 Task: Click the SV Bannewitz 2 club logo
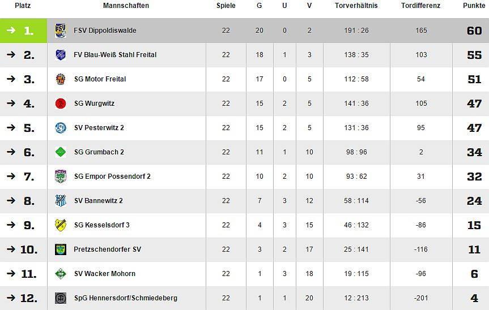(x=61, y=201)
